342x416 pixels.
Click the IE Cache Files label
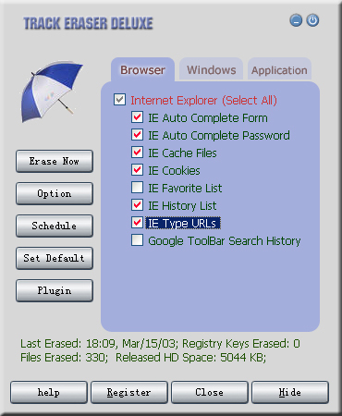point(182,153)
